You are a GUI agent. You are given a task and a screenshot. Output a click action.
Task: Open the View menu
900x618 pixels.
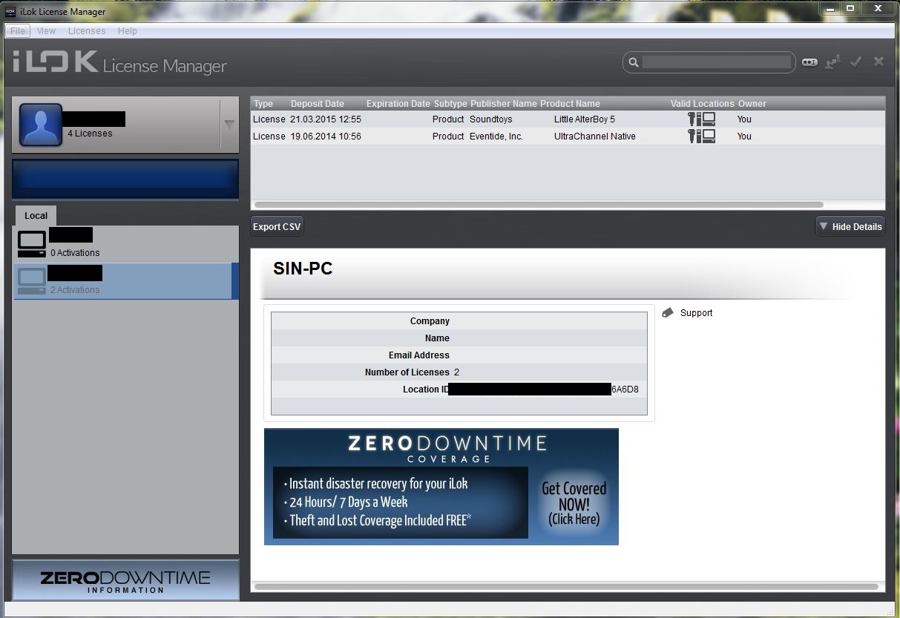[x=47, y=31]
